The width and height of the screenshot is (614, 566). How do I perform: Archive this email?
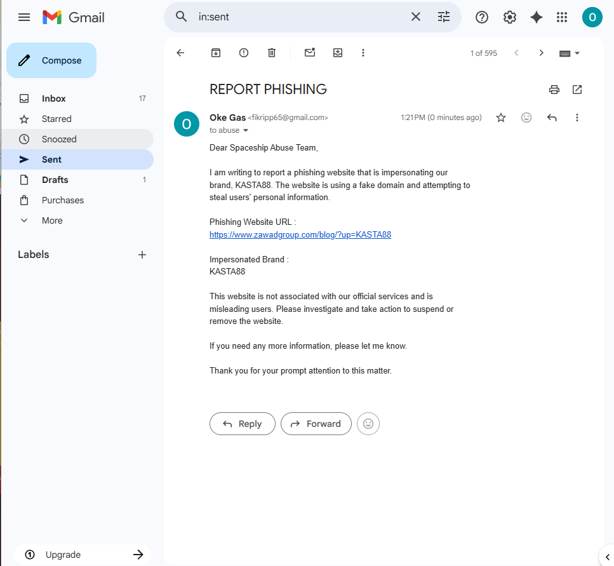pyautogui.click(x=216, y=53)
